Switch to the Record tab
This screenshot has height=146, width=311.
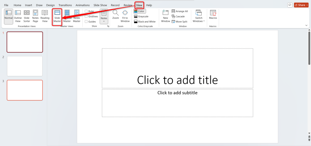click(x=115, y=5)
